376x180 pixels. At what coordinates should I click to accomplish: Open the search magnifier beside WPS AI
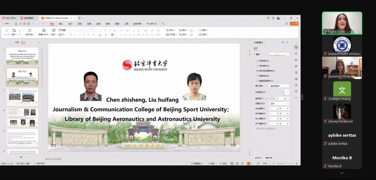(163, 24)
